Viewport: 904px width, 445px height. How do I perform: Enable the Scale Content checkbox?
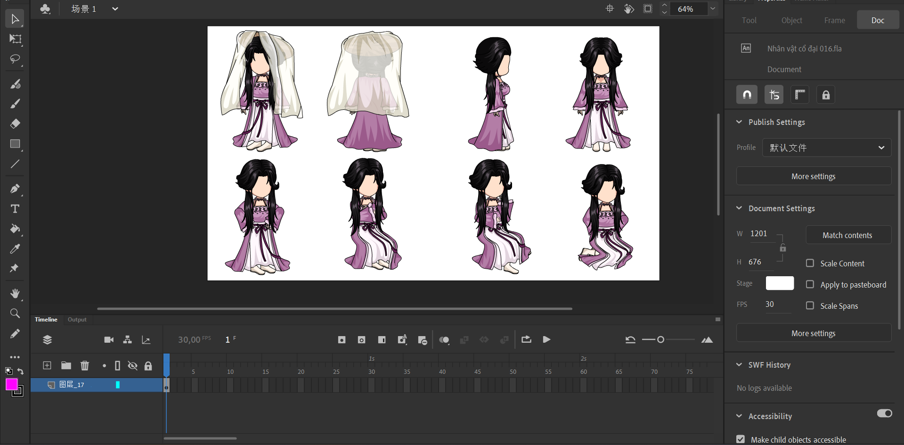pyautogui.click(x=810, y=263)
